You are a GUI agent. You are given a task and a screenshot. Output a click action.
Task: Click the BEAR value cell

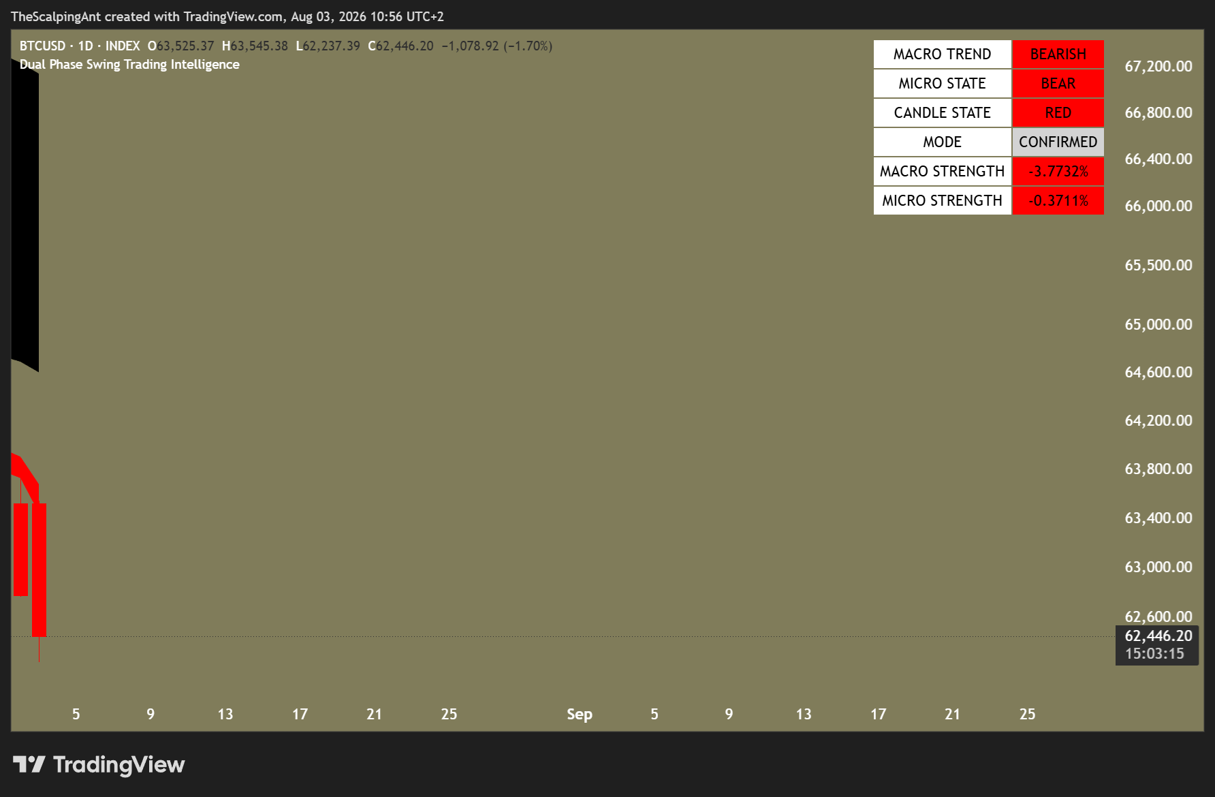pyautogui.click(x=1058, y=83)
